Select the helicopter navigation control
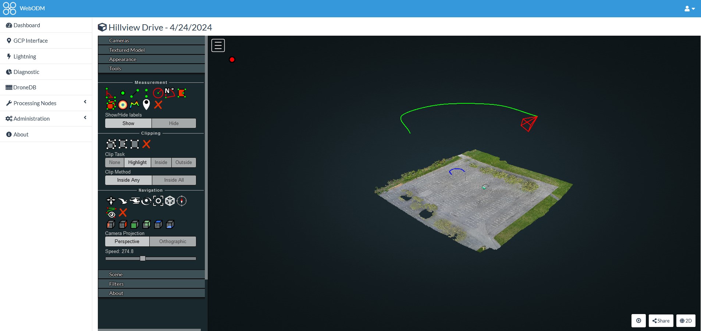The image size is (701, 331). [135, 201]
